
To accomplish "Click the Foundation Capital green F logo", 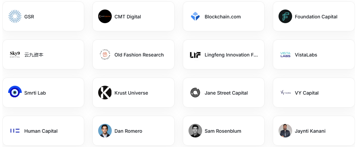I will [285, 16].
